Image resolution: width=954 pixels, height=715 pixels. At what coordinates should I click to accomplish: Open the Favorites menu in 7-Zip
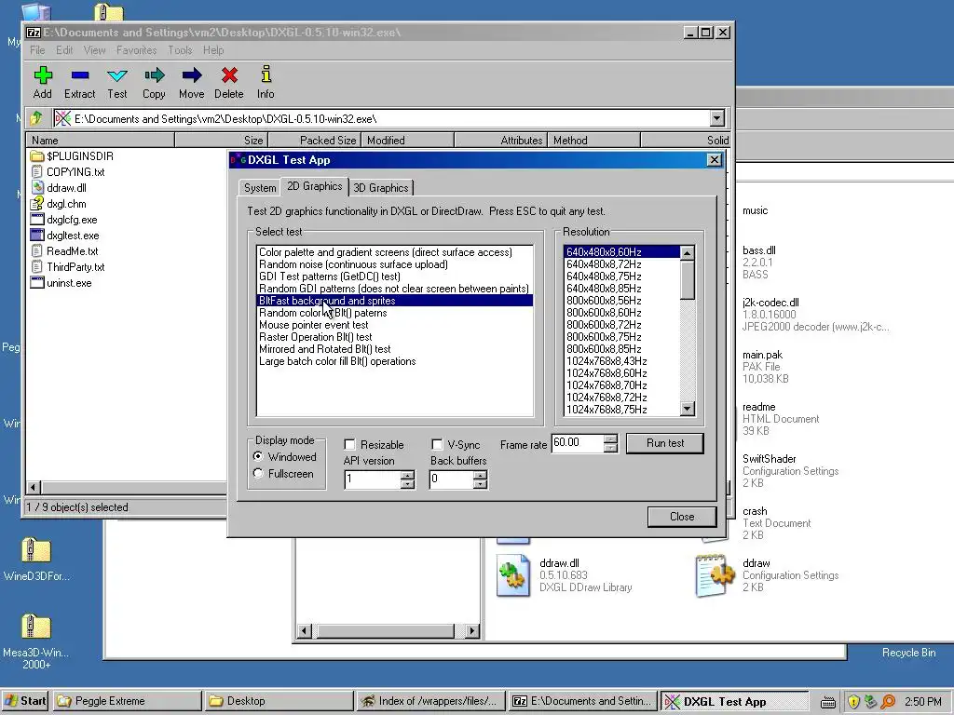click(136, 50)
